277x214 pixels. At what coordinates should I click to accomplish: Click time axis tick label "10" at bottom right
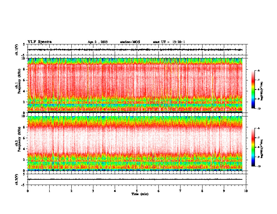[246, 191]
